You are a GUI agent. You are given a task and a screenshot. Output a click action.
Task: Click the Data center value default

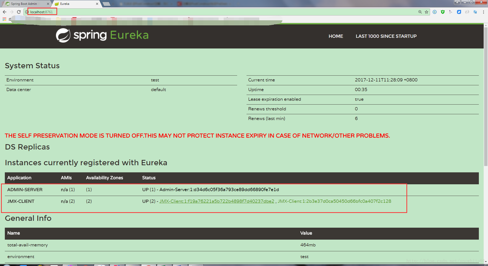(158, 90)
